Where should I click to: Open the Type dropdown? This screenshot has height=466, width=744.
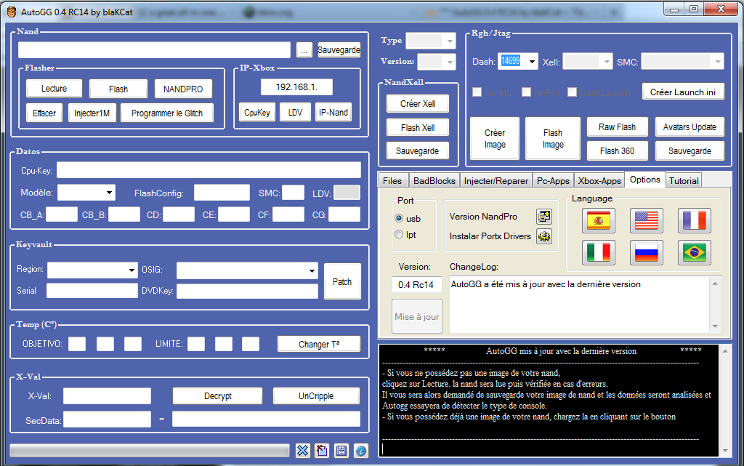click(431, 41)
